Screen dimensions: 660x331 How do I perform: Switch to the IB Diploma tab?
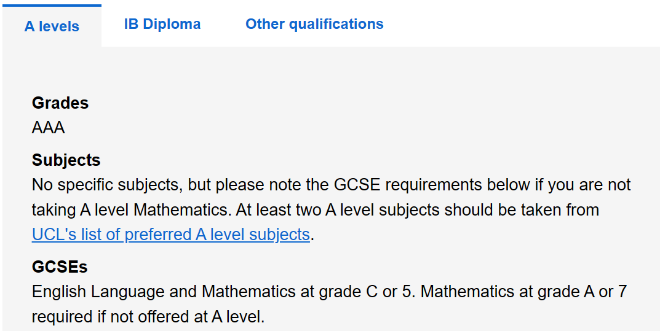[162, 25]
